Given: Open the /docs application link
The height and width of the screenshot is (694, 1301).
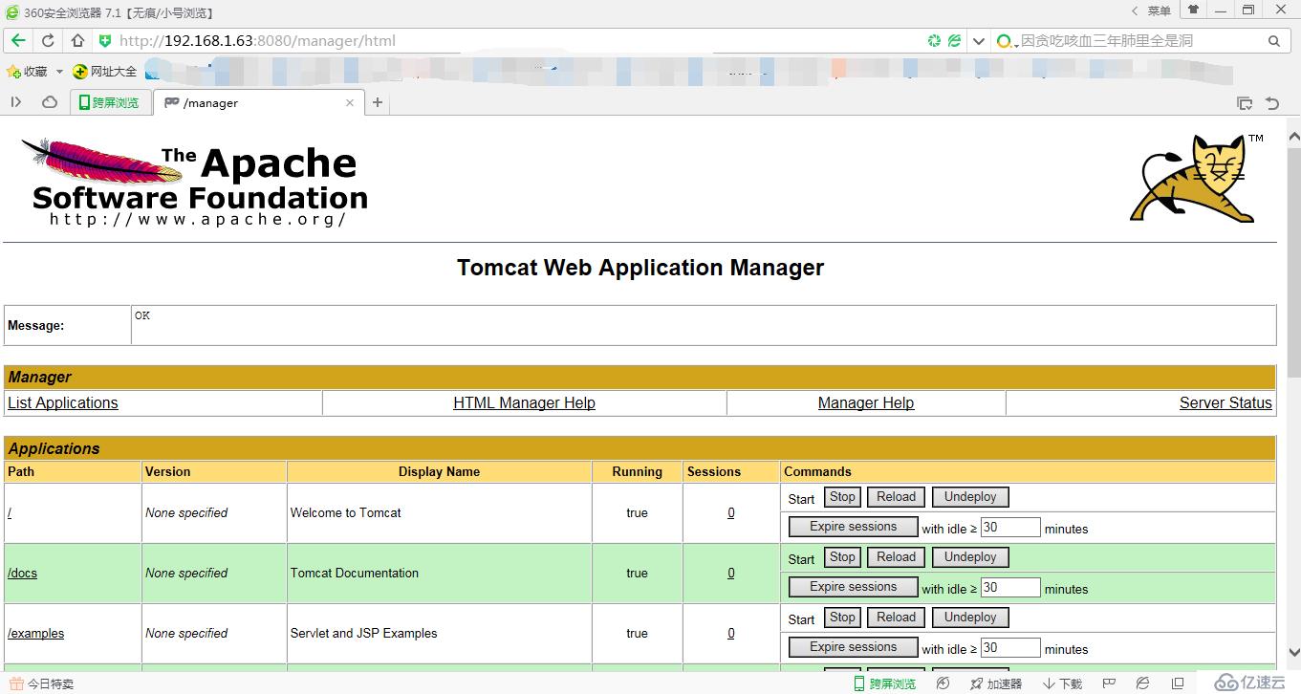Looking at the screenshot, I should pyautogui.click(x=22, y=574).
